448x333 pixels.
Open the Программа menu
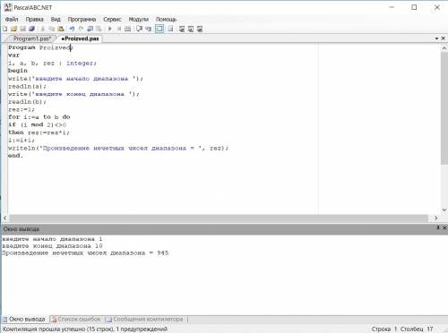click(x=82, y=20)
